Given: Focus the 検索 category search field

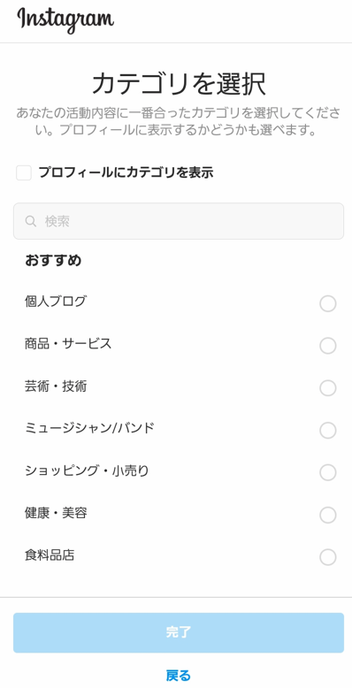Looking at the screenshot, I should pos(179,221).
